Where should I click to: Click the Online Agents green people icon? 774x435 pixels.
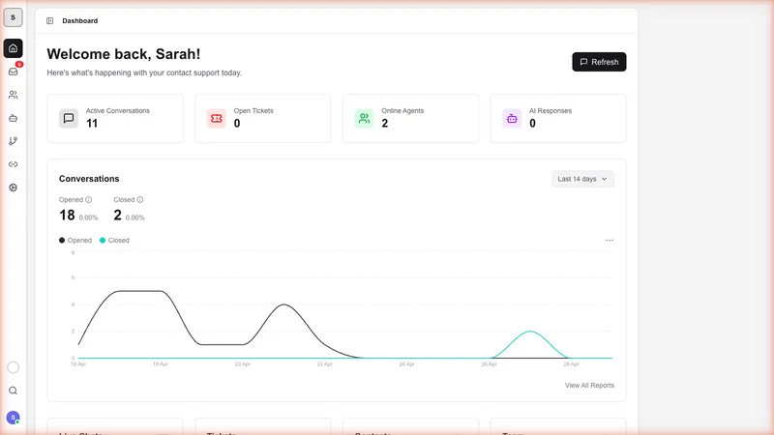tap(365, 118)
